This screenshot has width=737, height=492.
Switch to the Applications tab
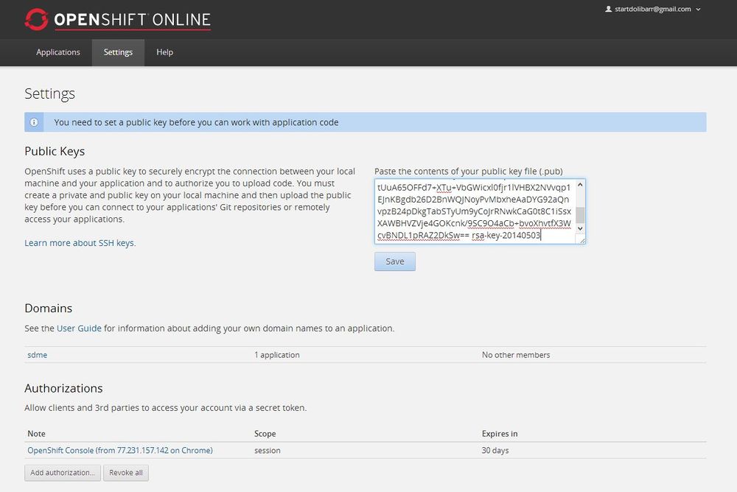tap(58, 52)
